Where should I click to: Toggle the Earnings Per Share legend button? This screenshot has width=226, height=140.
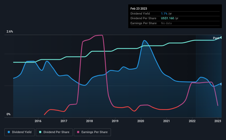(92, 132)
